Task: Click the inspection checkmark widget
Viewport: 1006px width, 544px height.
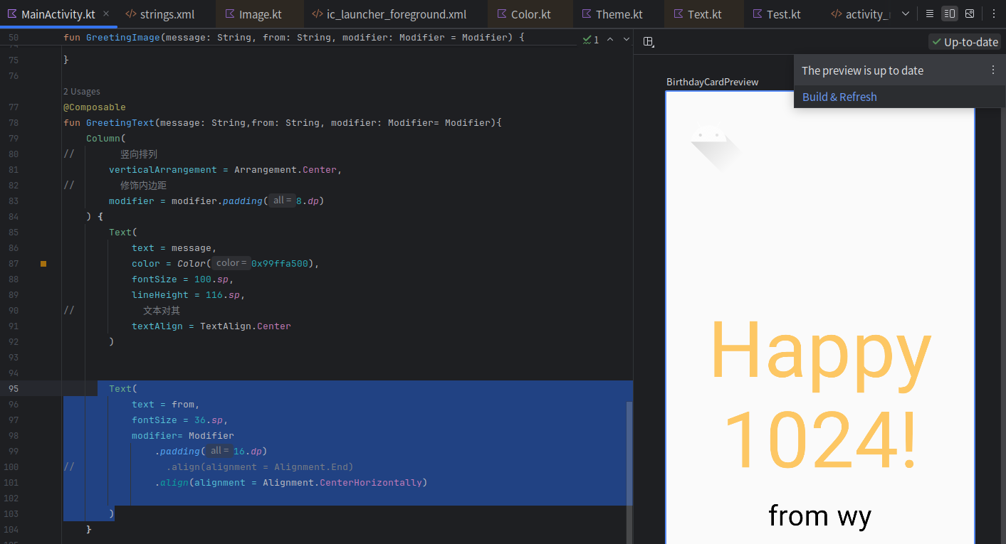Action: point(590,39)
